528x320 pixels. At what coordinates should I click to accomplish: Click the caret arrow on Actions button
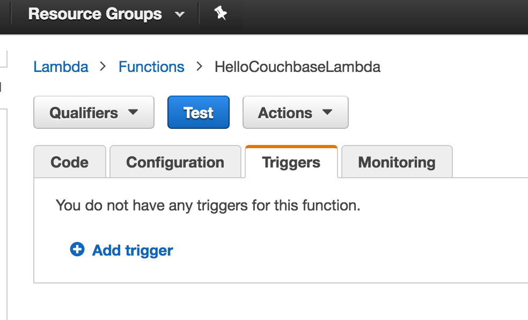pyautogui.click(x=327, y=113)
